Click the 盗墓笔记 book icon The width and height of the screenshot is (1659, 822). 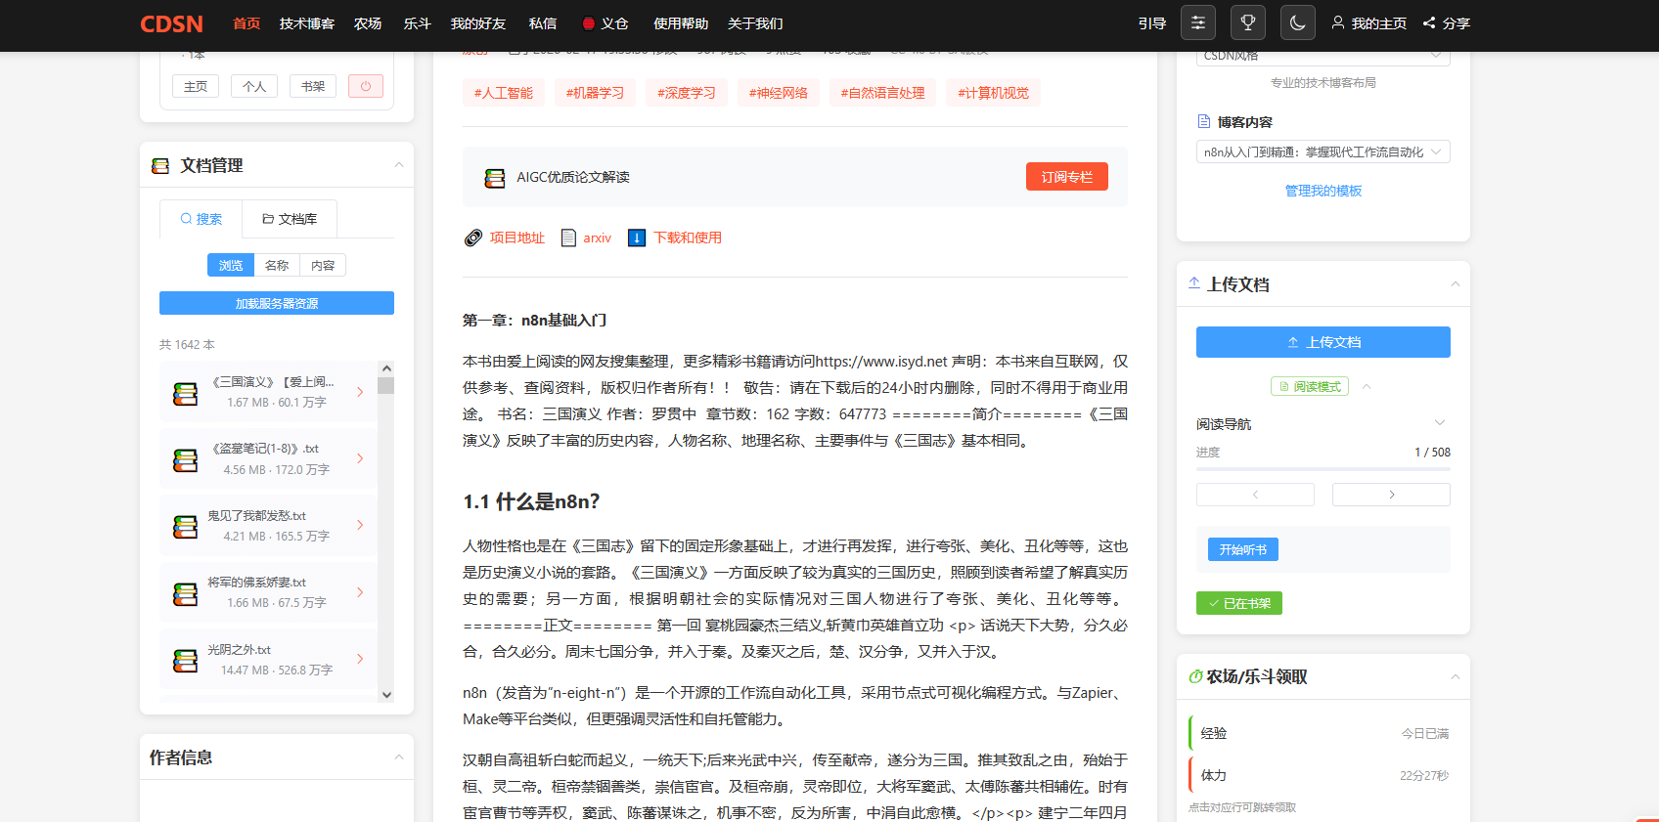(185, 460)
